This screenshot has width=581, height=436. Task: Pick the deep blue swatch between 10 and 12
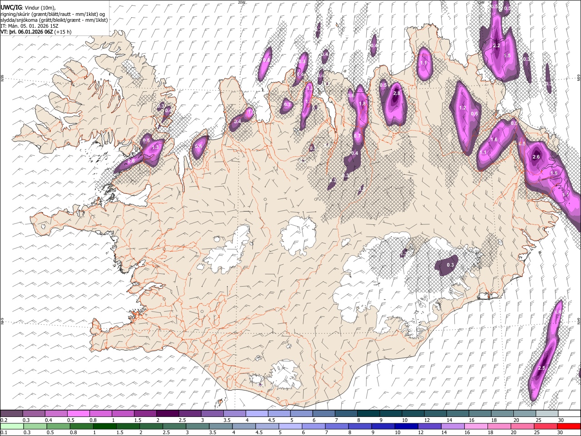pos(405,426)
